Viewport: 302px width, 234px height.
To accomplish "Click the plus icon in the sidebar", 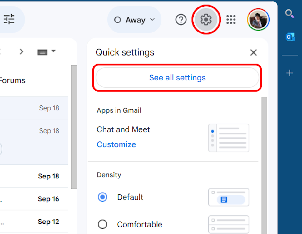I will pyautogui.click(x=290, y=73).
